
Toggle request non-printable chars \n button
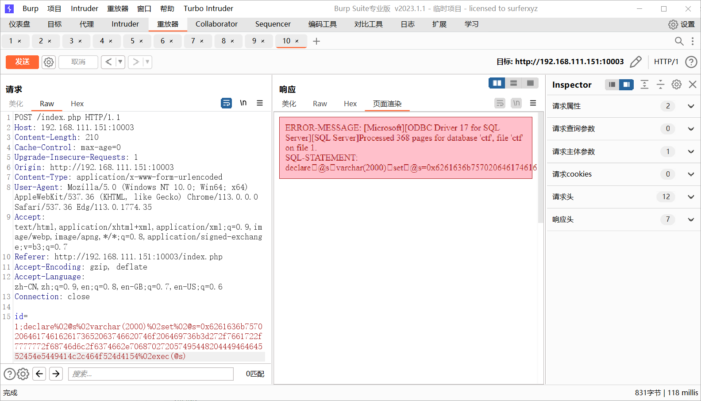tap(243, 103)
